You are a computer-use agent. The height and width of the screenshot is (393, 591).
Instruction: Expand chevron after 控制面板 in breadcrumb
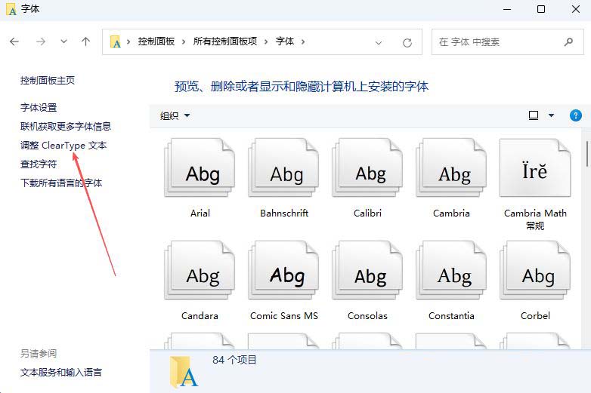(x=184, y=41)
